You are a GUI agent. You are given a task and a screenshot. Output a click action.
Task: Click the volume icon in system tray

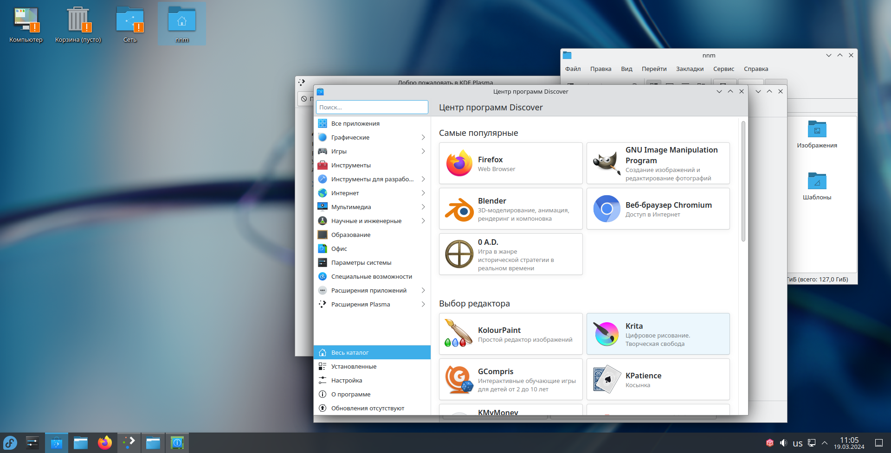[x=783, y=443]
